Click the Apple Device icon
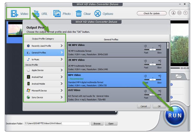194x134 pixels. (x=28, y=70)
